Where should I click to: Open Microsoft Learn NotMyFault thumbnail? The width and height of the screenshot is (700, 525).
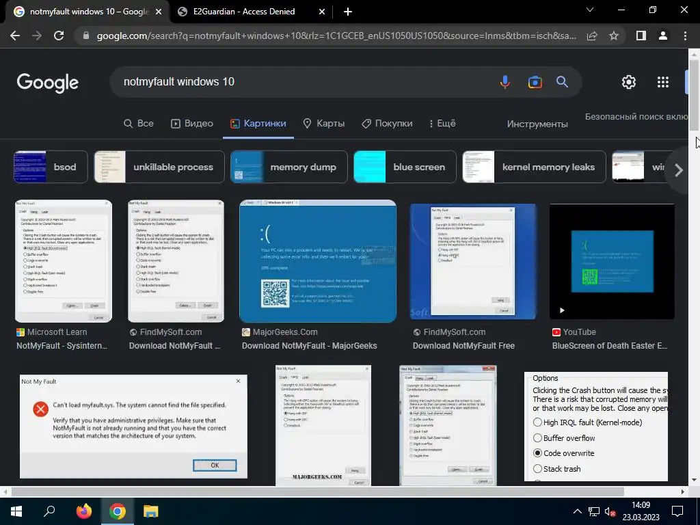coord(64,261)
